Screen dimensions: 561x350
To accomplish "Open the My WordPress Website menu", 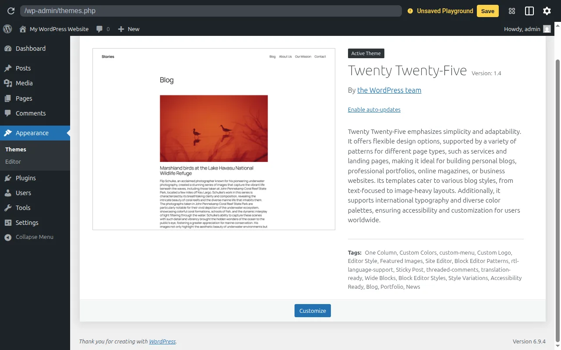I will 54,29.
